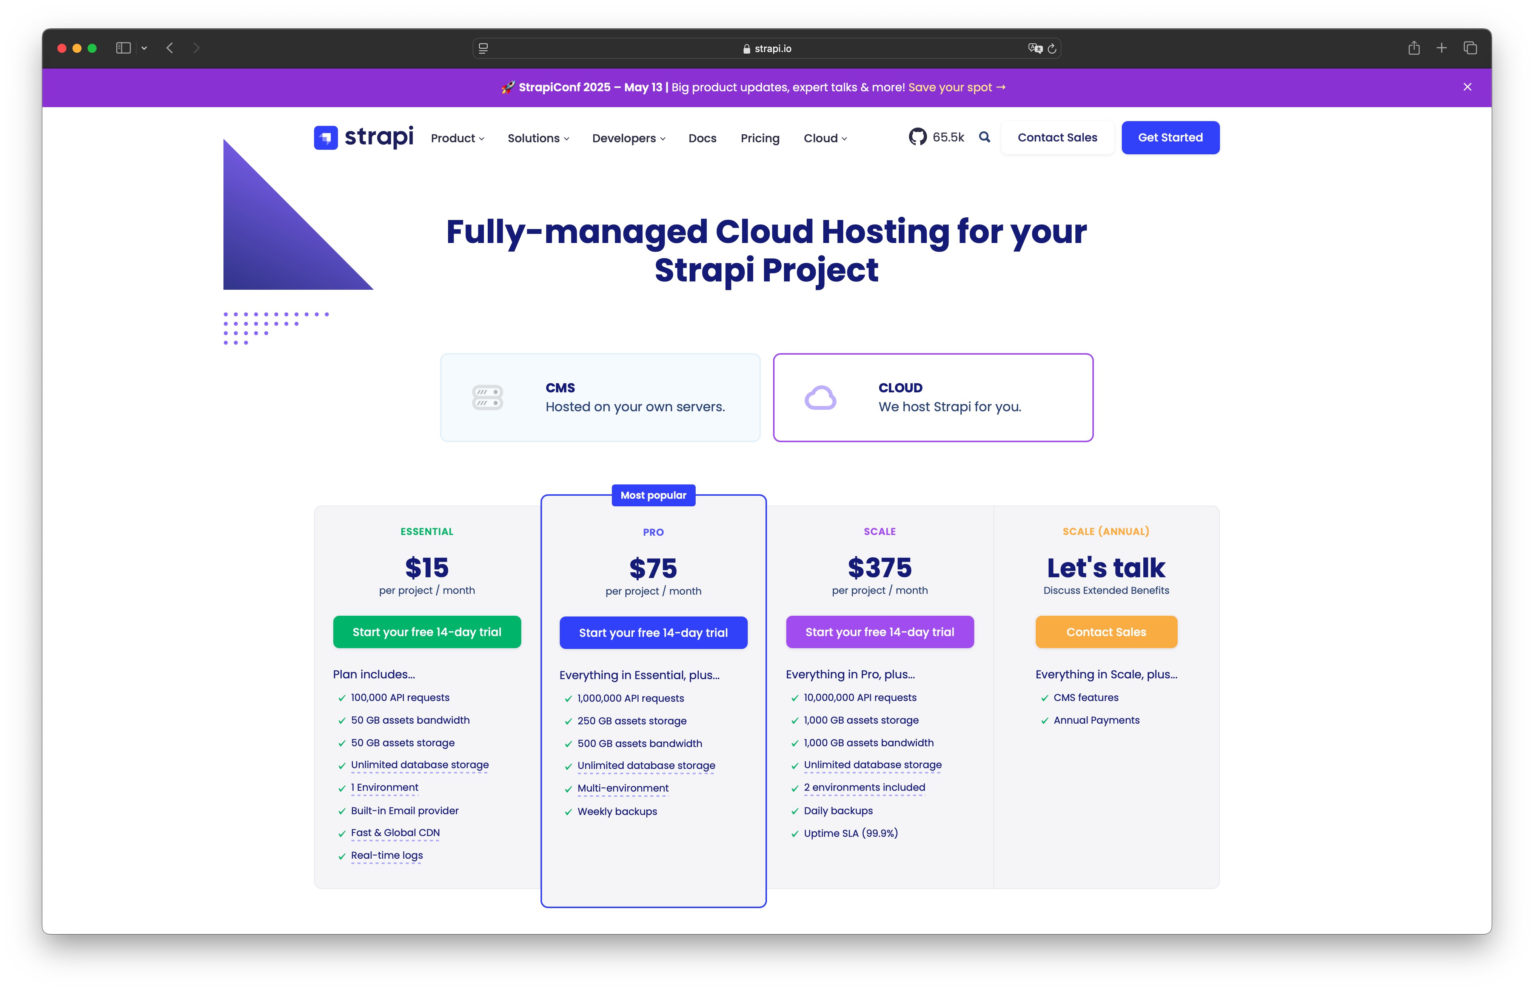The image size is (1534, 990).
Task: Click the 65.5k GitHub stars count
Action: [x=948, y=138]
